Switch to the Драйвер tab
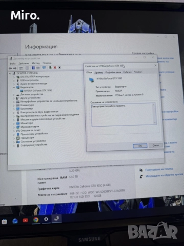 pyautogui.click(x=99, y=72)
